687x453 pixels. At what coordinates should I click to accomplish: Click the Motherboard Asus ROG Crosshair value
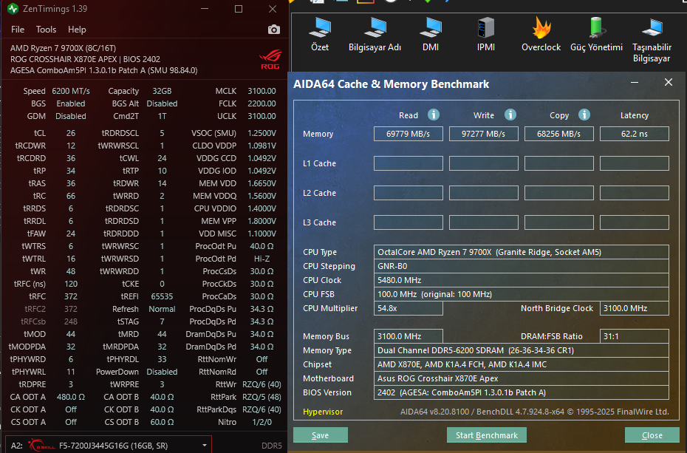521,378
